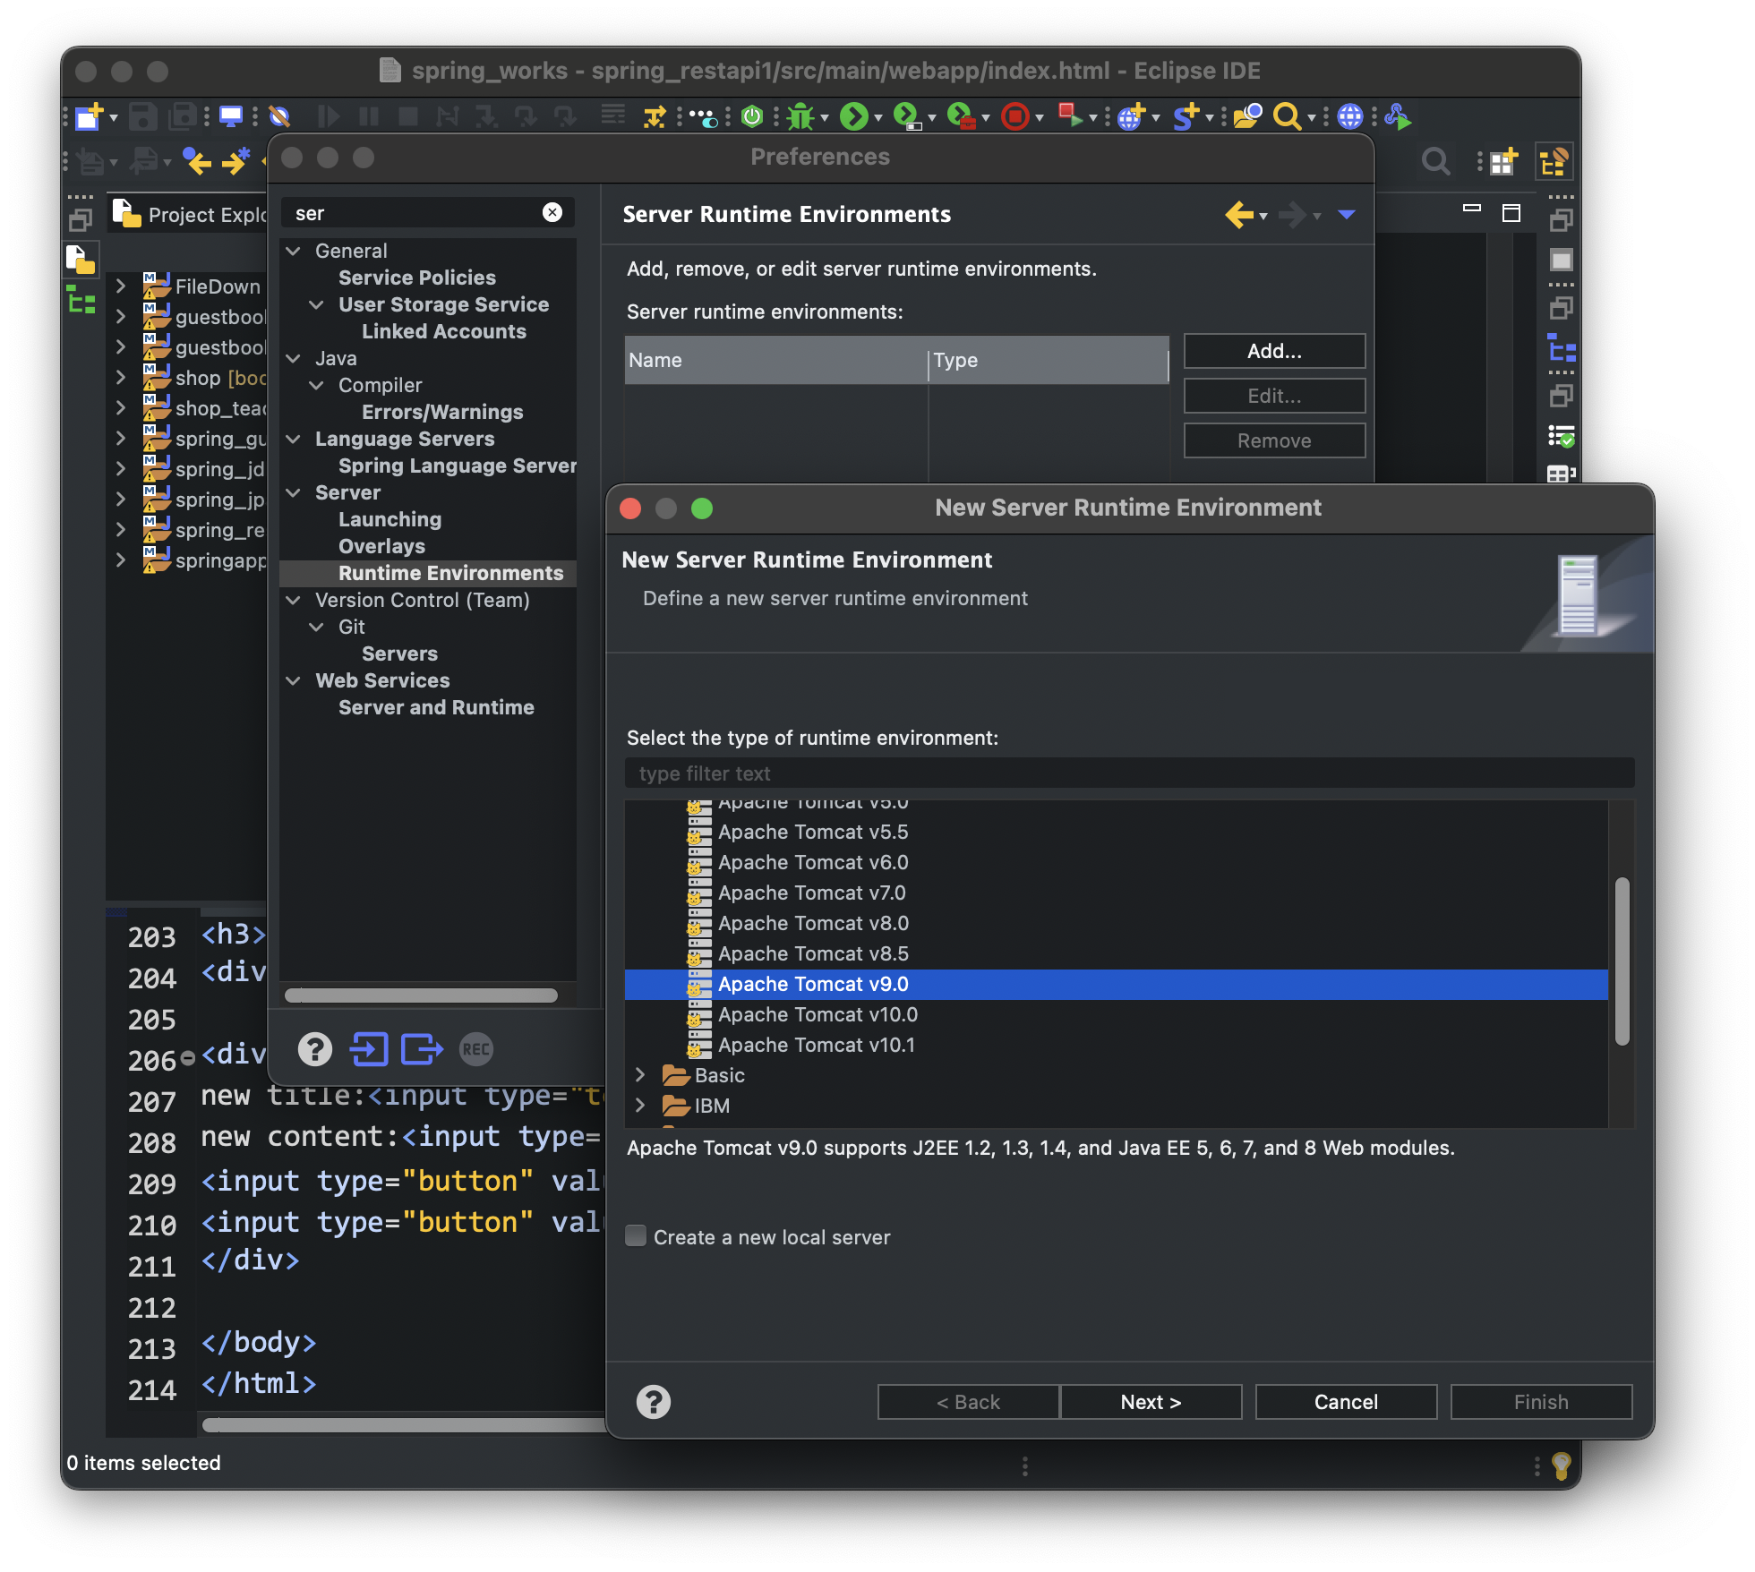This screenshot has width=1755, height=1572.
Task: Select Apache Tomcat v10.1 runtime
Action: [816, 1045]
